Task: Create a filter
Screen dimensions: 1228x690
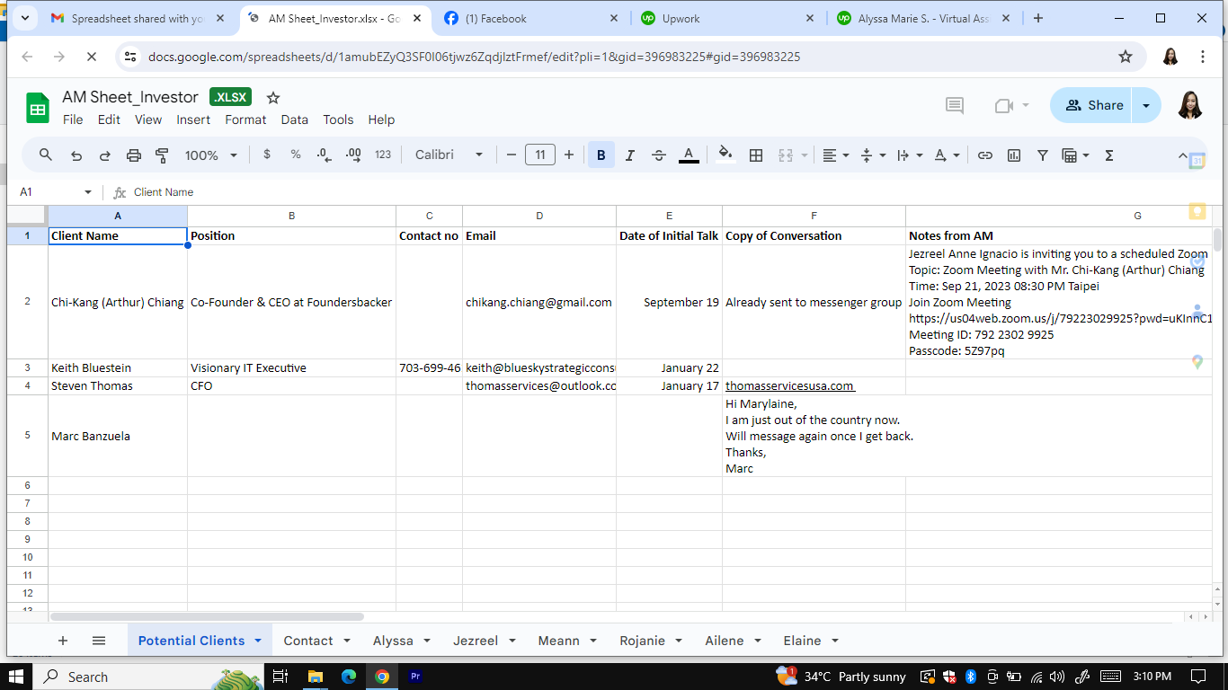Action: 1043,155
